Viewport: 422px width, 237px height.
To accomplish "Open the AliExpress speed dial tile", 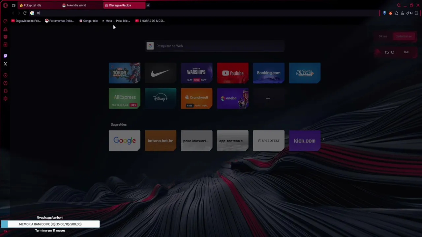I will coord(125,98).
